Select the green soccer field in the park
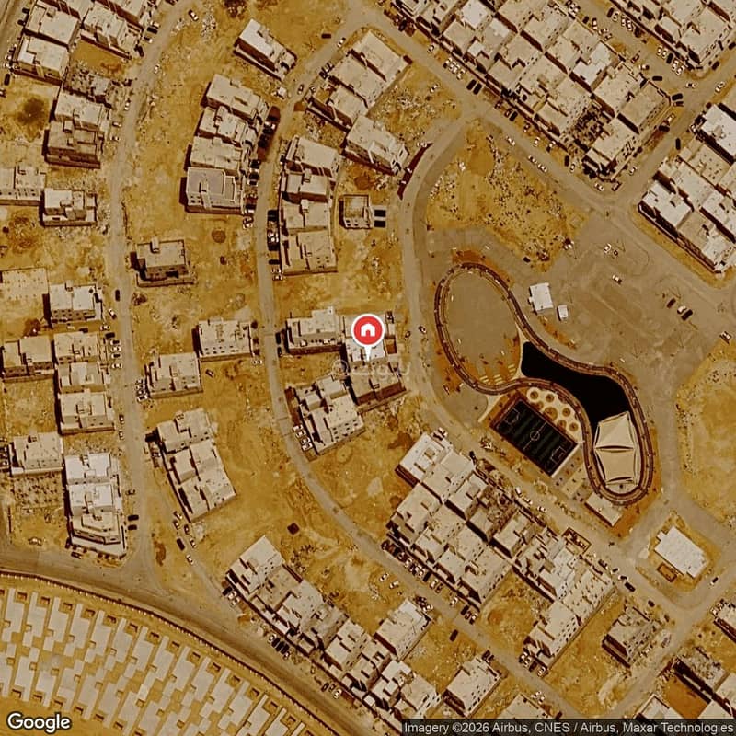Screen dimensions: 736x736 pyautogui.click(x=535, y=436)
